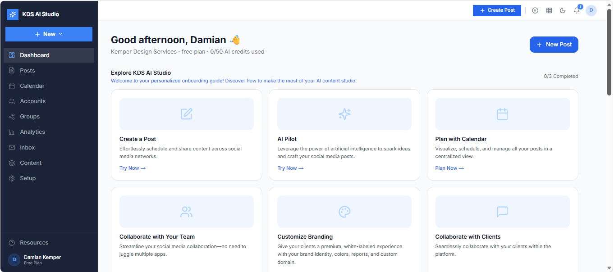Open Posts from the sidebar
The height and width of the screenshot is (272, 614).
(x=49, y=71)
